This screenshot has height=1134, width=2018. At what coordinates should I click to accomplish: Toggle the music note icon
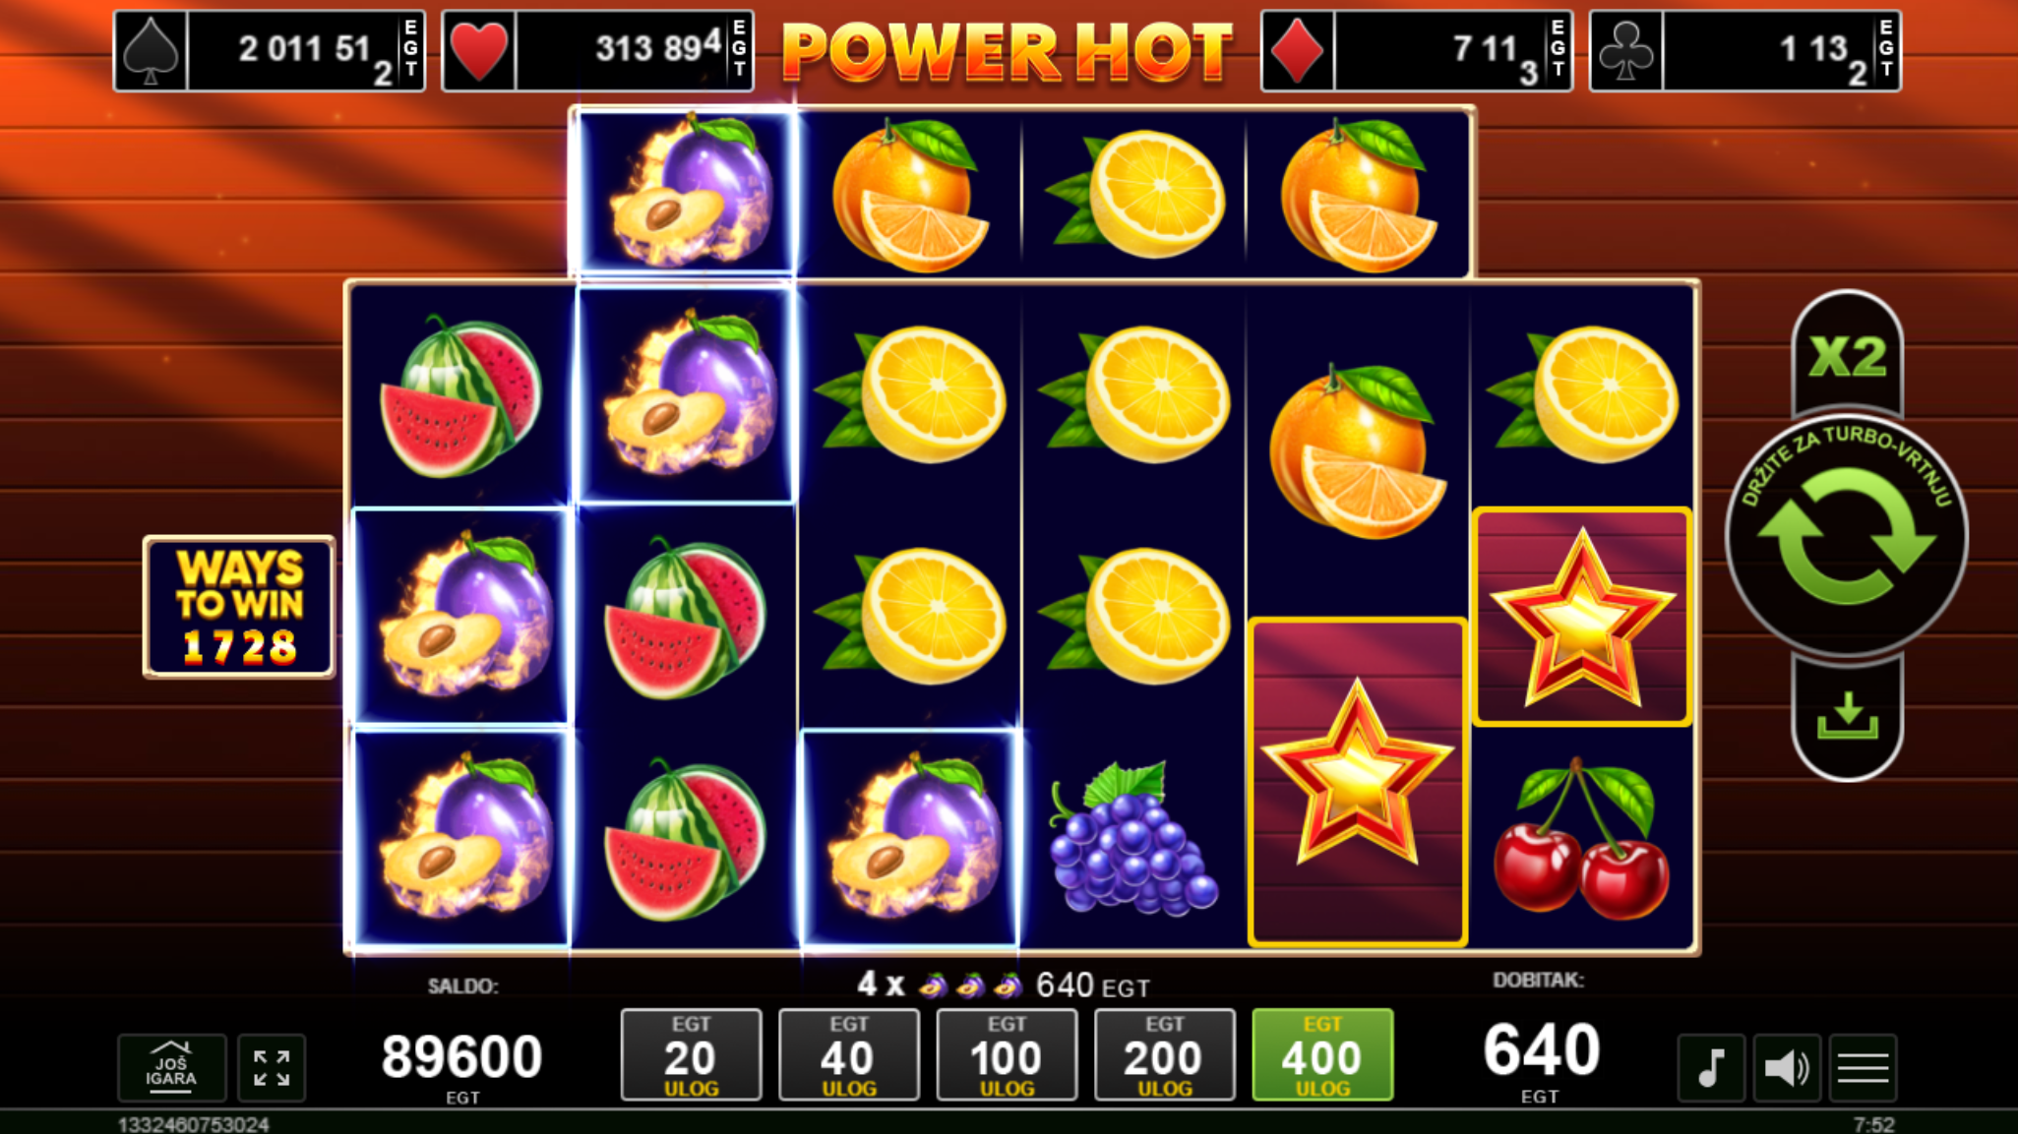(x=1711, y=1067)
